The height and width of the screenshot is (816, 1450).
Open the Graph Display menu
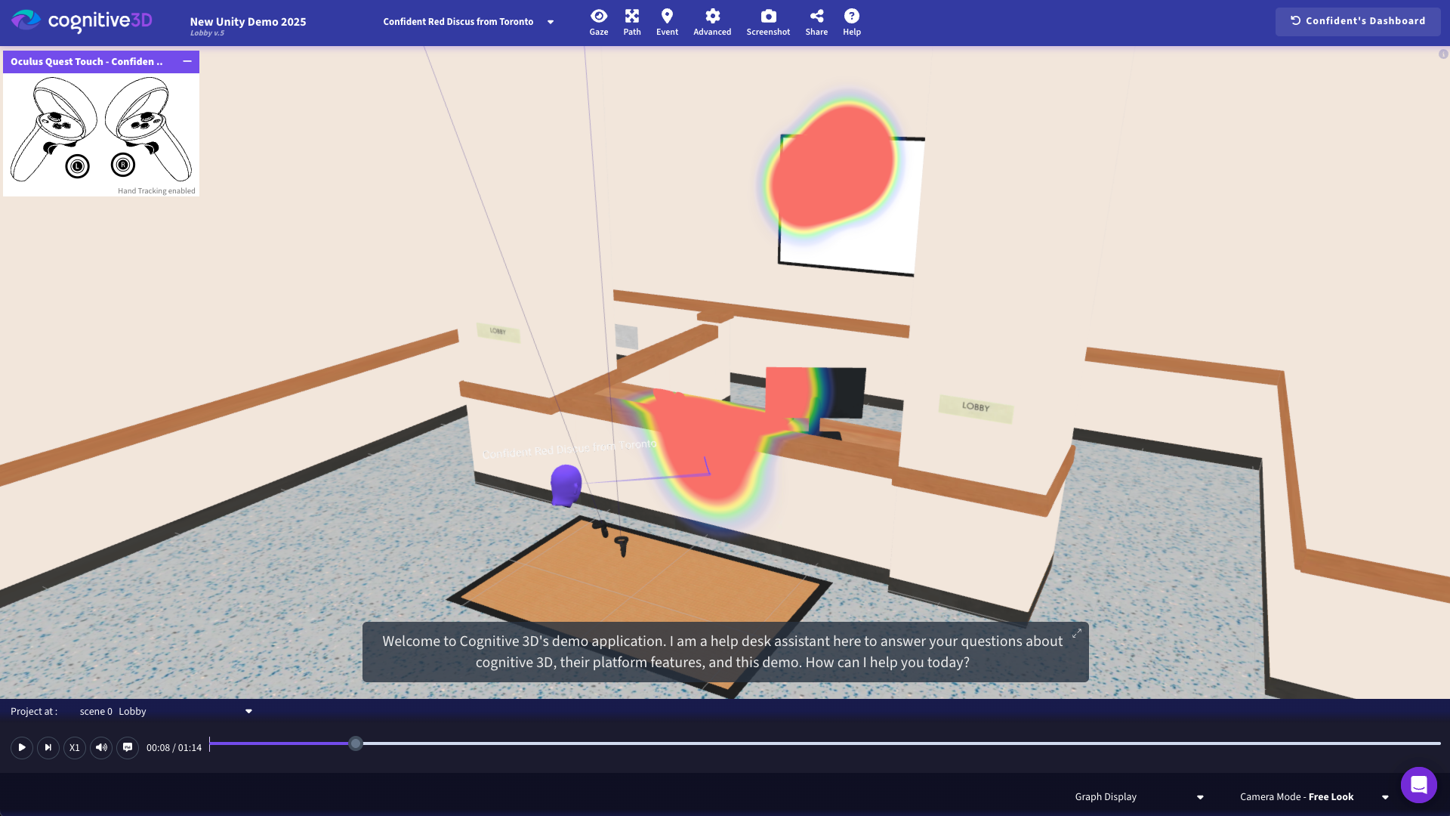pyautogui.click(x=1139, y=796)
